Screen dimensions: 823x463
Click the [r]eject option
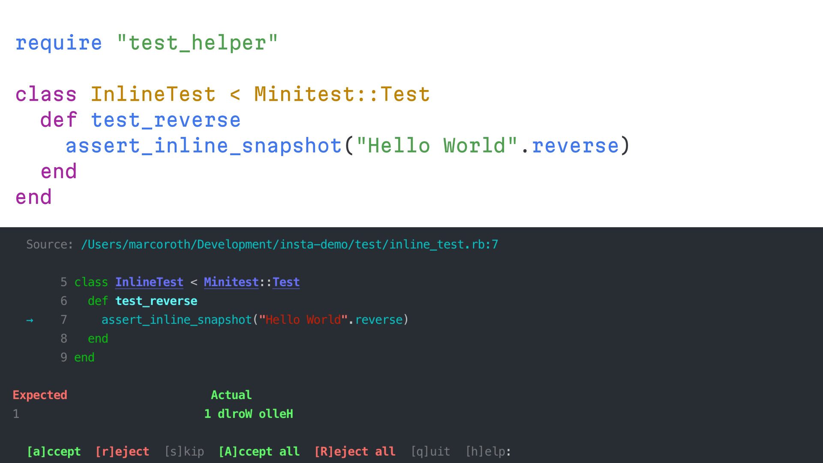tap(122, 451)
